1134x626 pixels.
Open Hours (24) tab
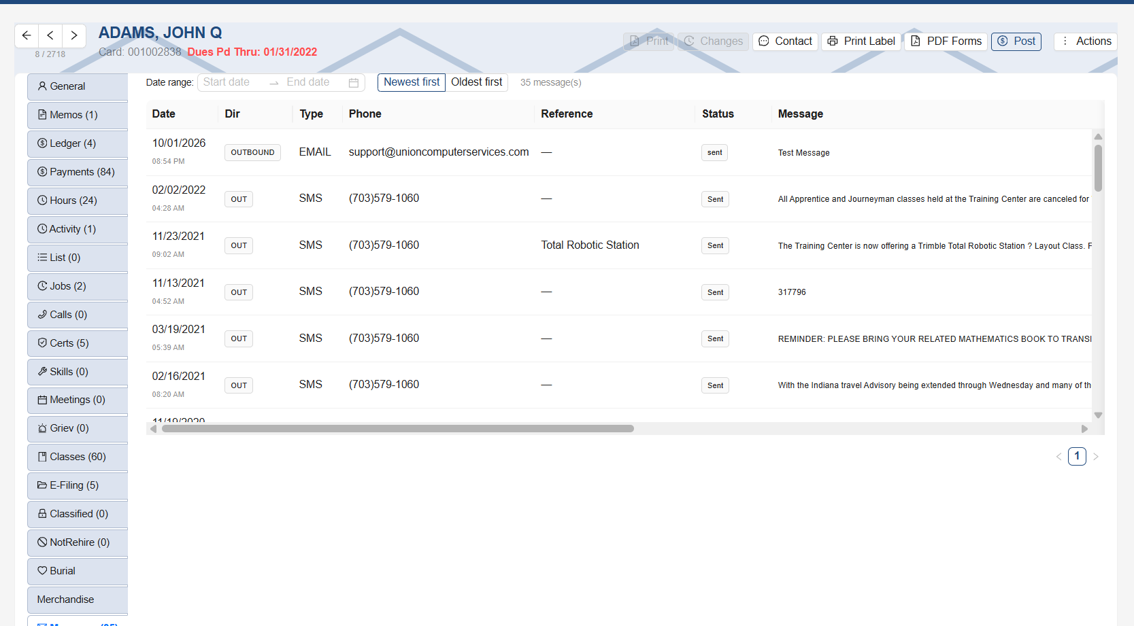click(x=78, y=201)
